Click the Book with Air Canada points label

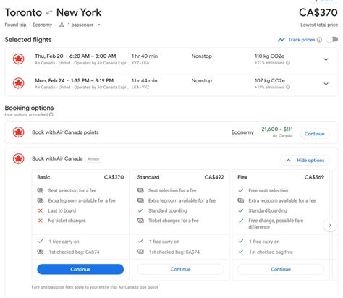[65, 132]
